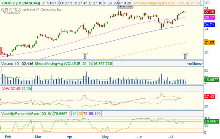Open the blue event marker in April
The image size is (220, 139).
[x=85, y=57]
